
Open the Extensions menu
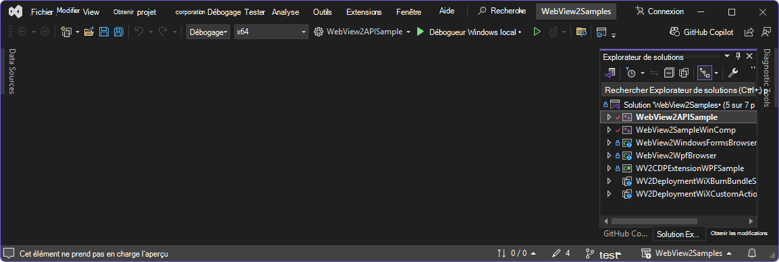tap(364, 12)
